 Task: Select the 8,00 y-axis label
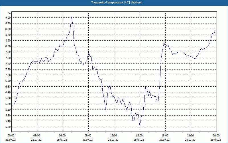point(9,46)
